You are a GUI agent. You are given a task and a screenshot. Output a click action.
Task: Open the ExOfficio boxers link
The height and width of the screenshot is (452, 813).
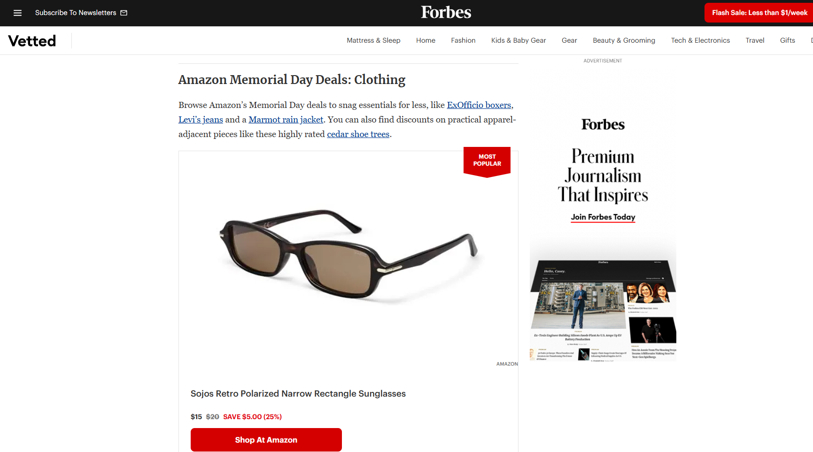(x=479, y=105)
